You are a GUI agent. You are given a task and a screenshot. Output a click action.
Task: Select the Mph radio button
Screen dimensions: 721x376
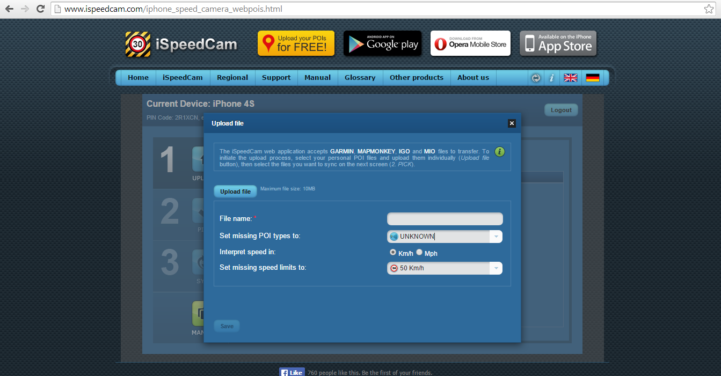(x=419, y=252)
